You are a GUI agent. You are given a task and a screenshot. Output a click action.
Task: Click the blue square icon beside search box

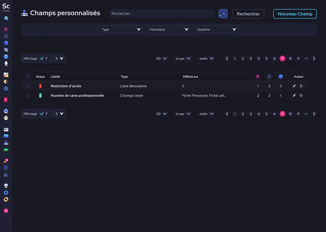coord(223,14)
